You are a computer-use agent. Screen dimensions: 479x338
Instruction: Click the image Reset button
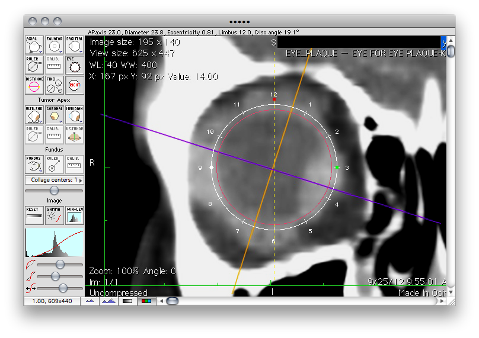coord(34,215)
